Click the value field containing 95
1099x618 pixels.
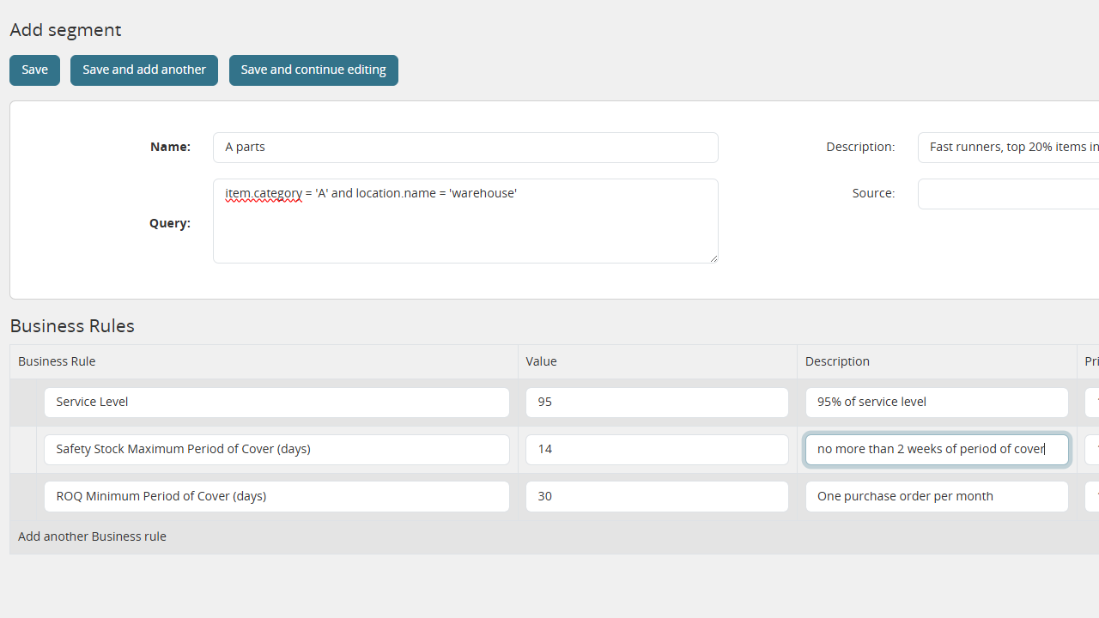657,403
